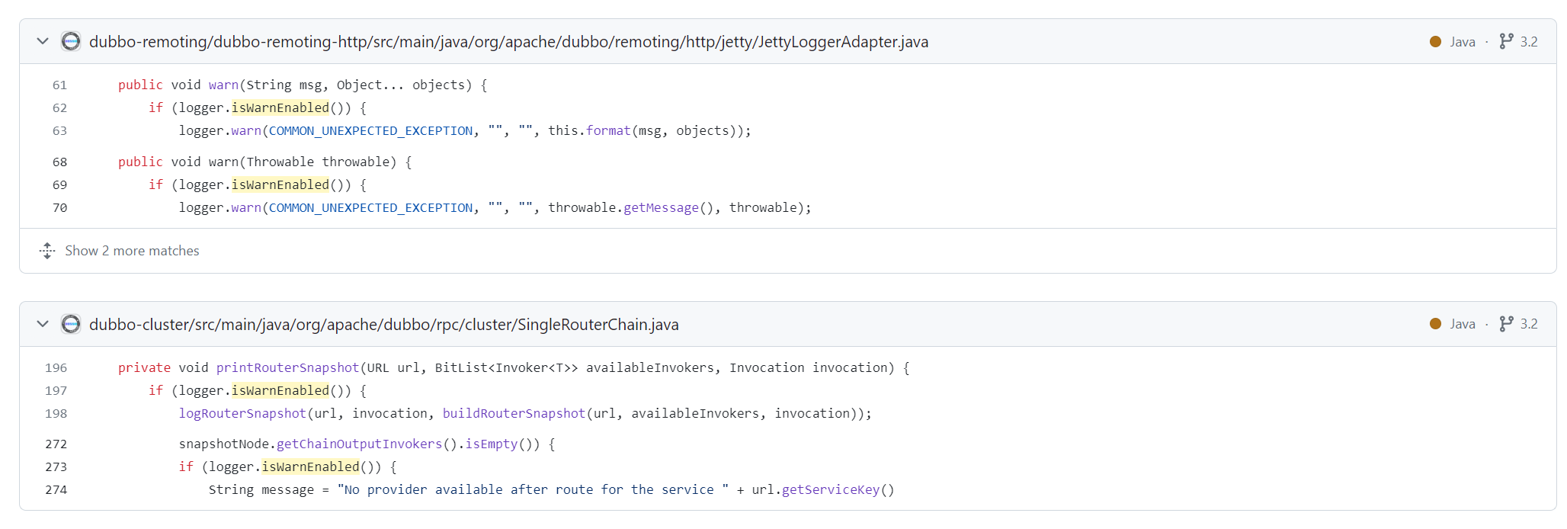Click highlighted isWarnEnabled match on line 273

[310, 466]
